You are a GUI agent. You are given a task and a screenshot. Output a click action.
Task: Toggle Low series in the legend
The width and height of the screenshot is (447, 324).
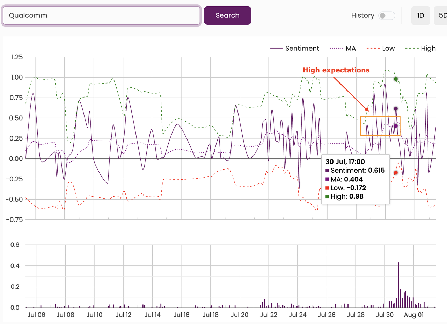coord(381,49)
